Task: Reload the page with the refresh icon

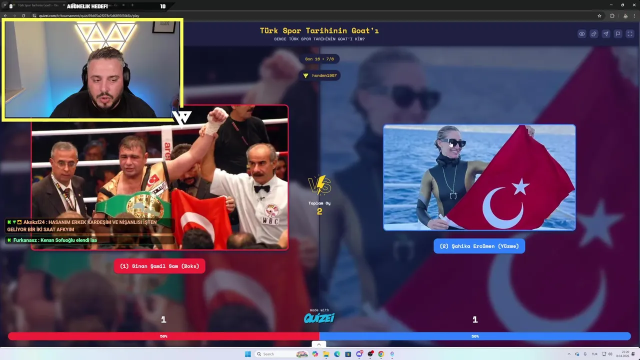Action: [x=23, y=15]
